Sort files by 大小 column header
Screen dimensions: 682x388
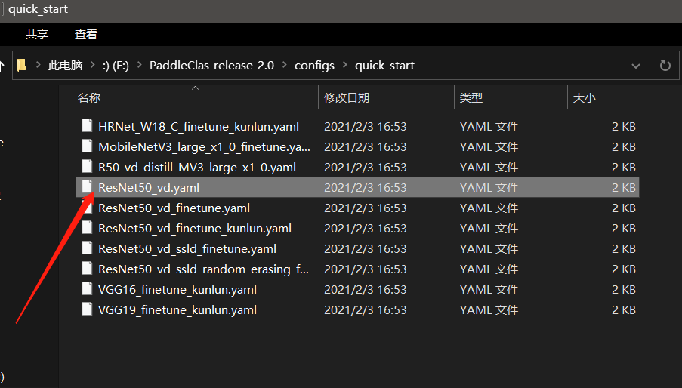click(x=584, y=98)
